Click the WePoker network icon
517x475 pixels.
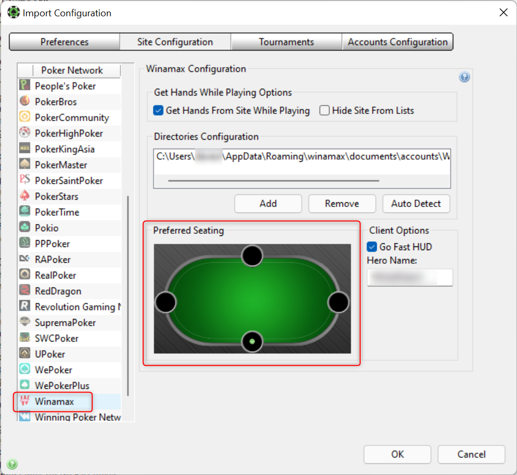(25, 369)
